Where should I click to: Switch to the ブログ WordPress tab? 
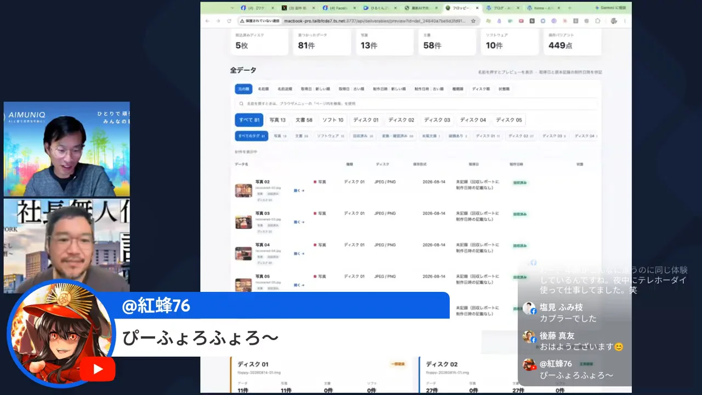tap(503, 8)
